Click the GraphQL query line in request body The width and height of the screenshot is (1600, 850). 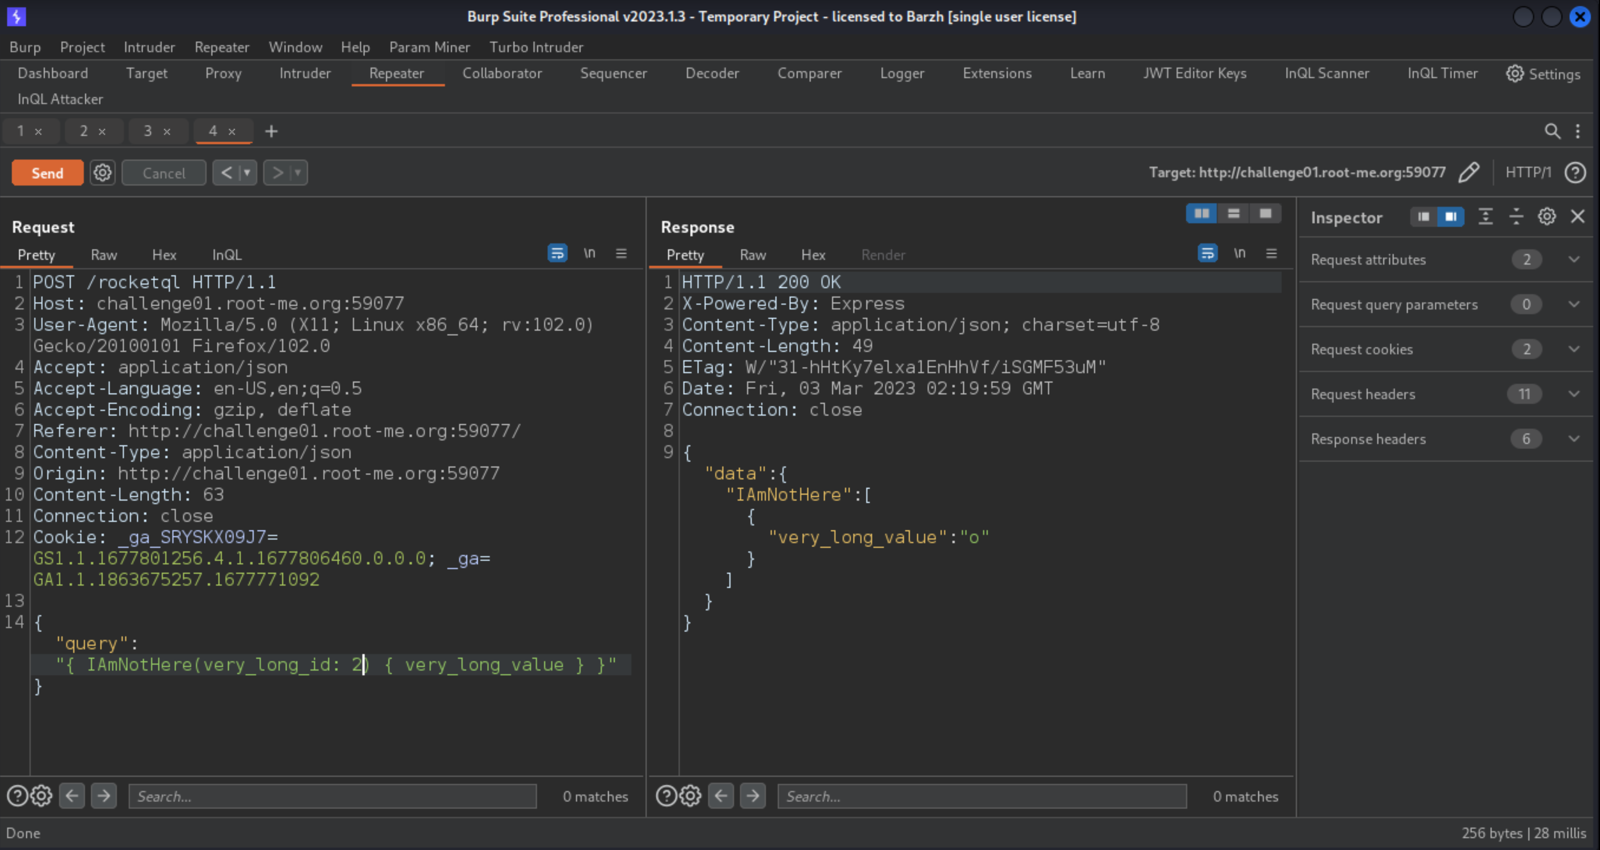coord(336,665)
